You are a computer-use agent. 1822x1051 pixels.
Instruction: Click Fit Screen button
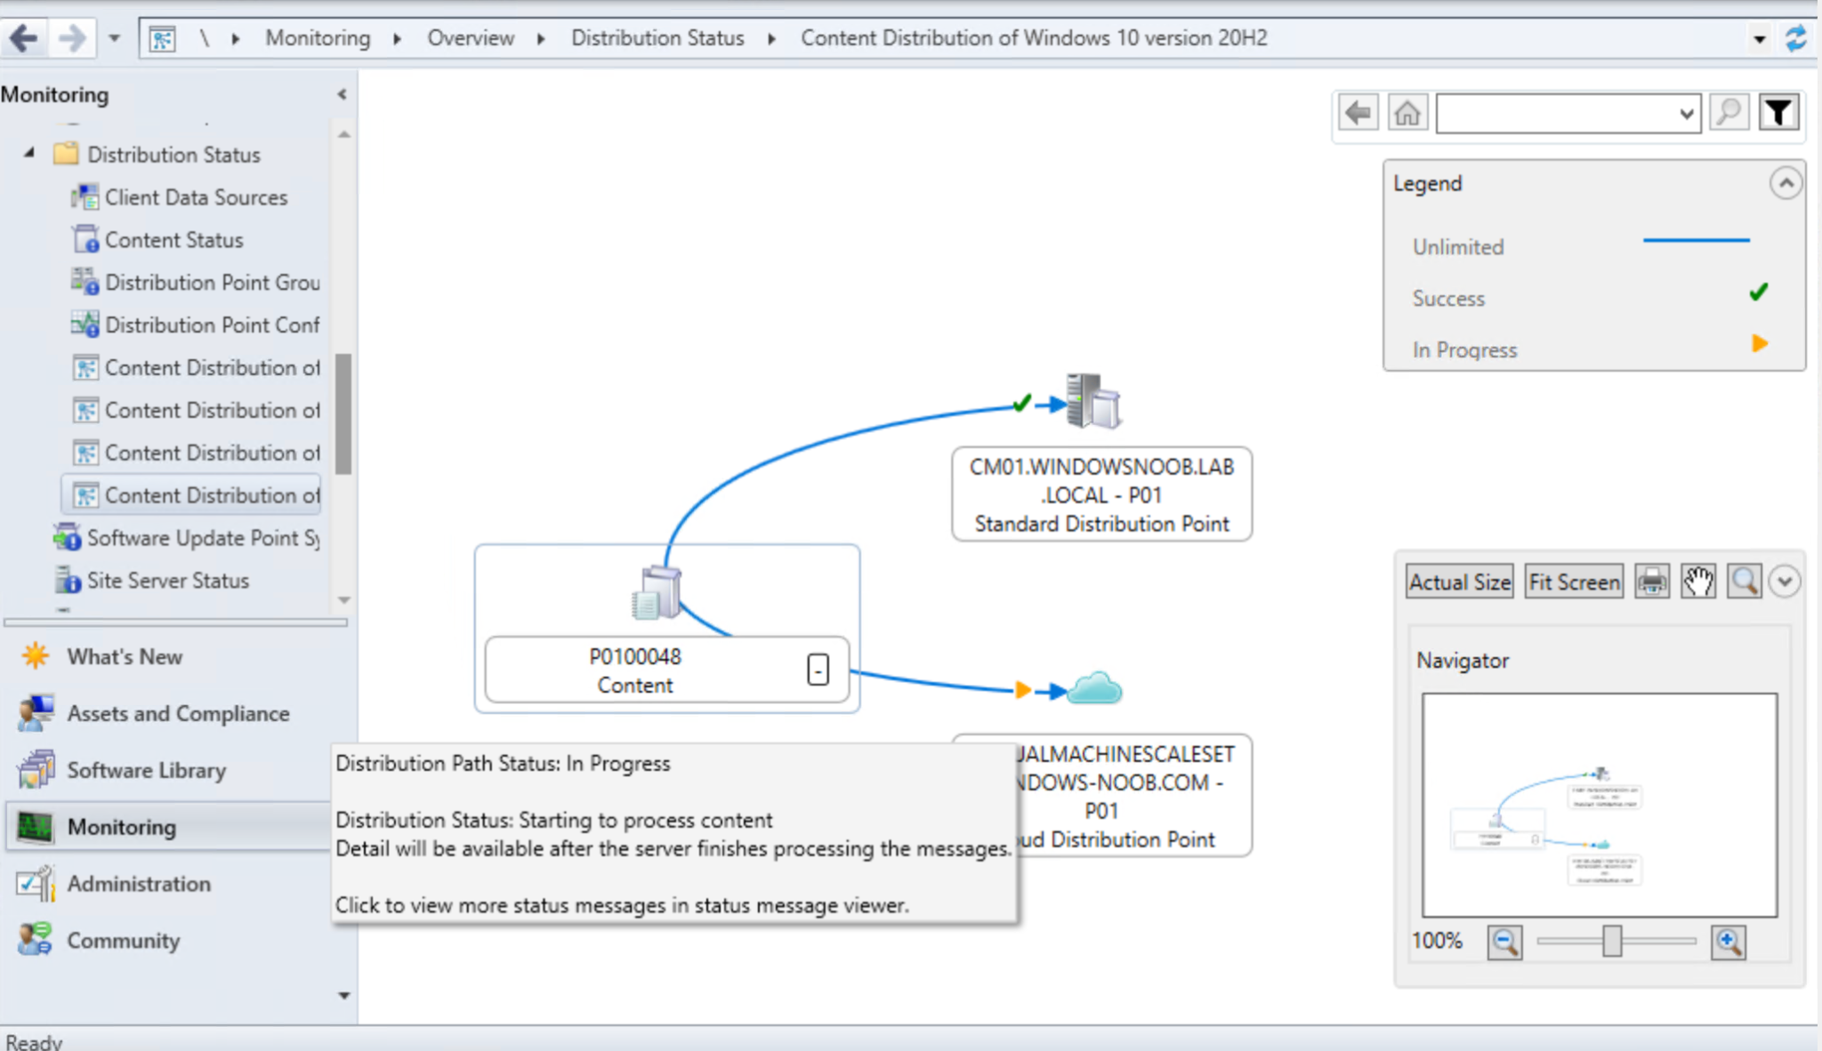click(1573, 581)
